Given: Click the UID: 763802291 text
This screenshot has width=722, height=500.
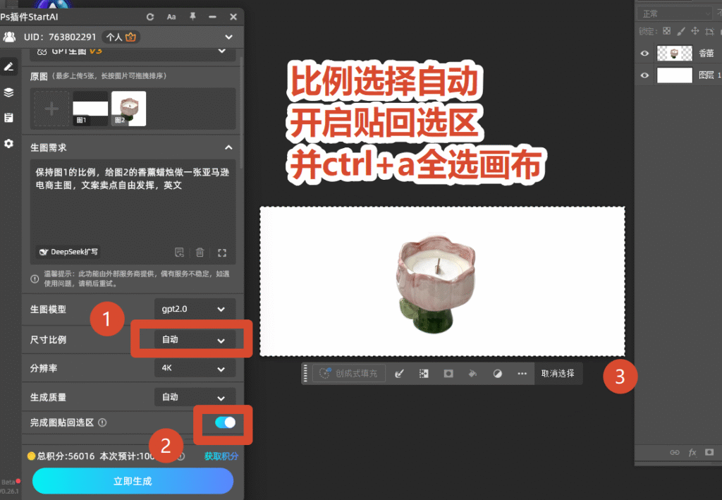Looking at the screenshot, I should click(60, 37).
